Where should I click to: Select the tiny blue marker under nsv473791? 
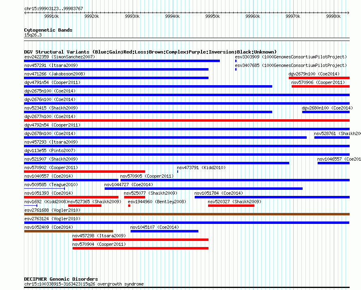point(178,172)
